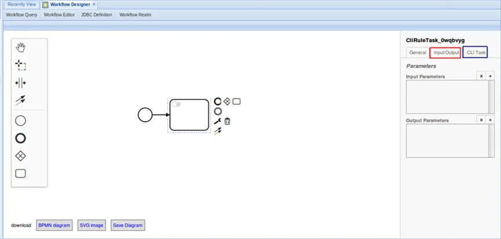Click Input Parameters list scrollbar
This screenshot has height=239, width=501.
coord(491,97)
